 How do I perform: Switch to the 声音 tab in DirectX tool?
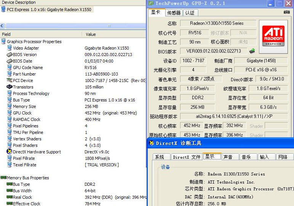pyautogui.click(x=230, y=157)
